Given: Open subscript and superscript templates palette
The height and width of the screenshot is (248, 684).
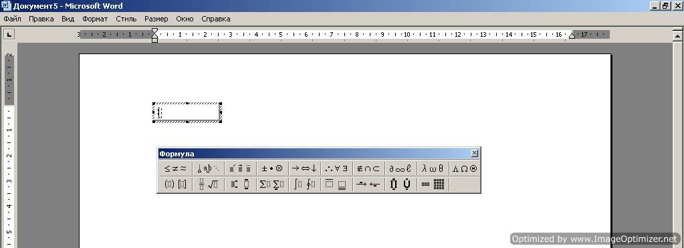Looking at the screenshot, I should coord(240,184).
